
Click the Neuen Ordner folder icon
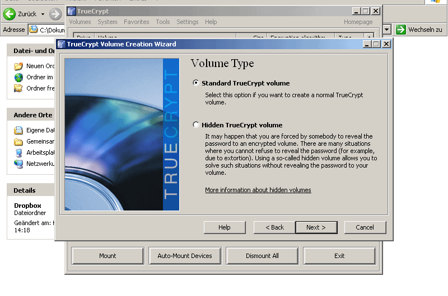pos(18,66)
